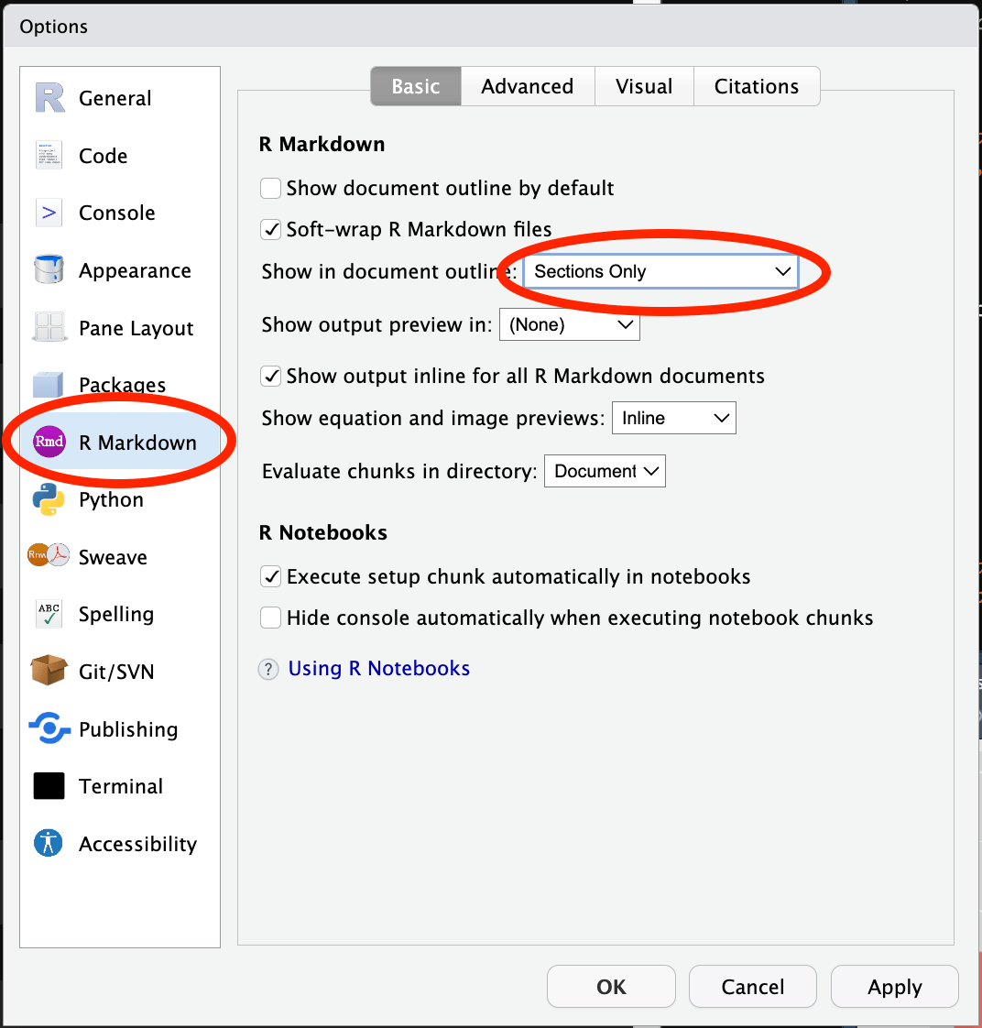This screenshot has width=982, height=1028.
Task: Open the Using R Notebooks link
Action: (x=379, y=668)
